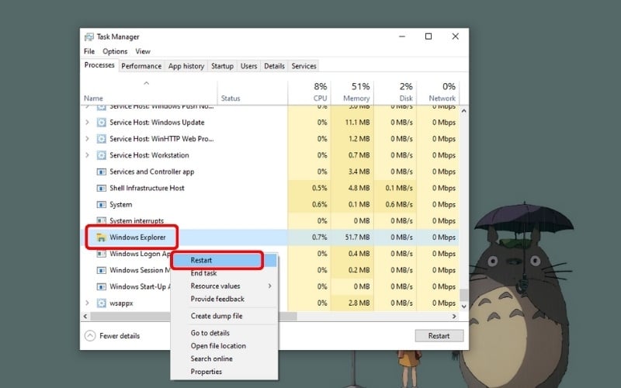Expand Service Host: Workstation group

click(x=87, y=155)
